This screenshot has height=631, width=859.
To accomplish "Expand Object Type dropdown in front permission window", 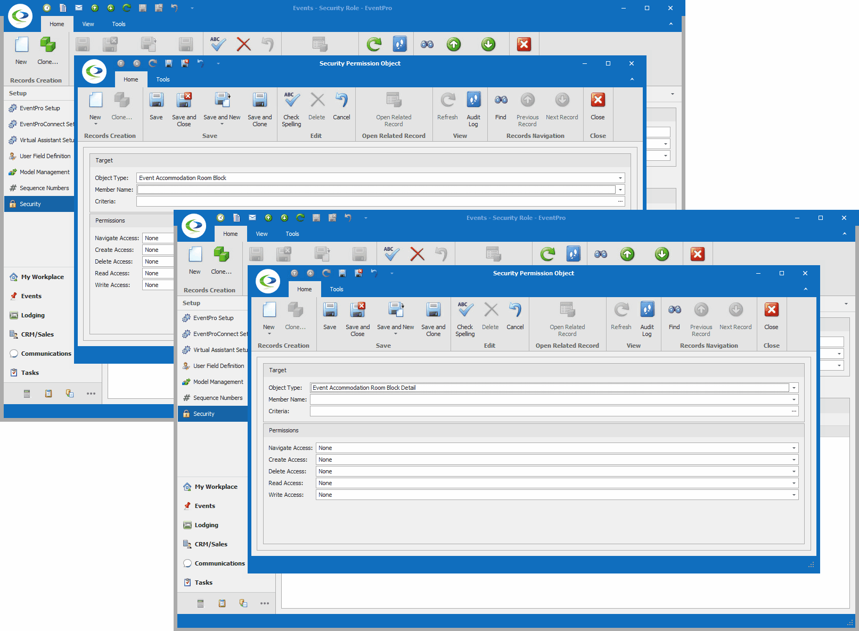I will 793,388.
